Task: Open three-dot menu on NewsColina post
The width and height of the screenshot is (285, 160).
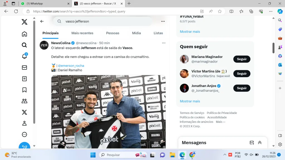Action: (164, 43)
